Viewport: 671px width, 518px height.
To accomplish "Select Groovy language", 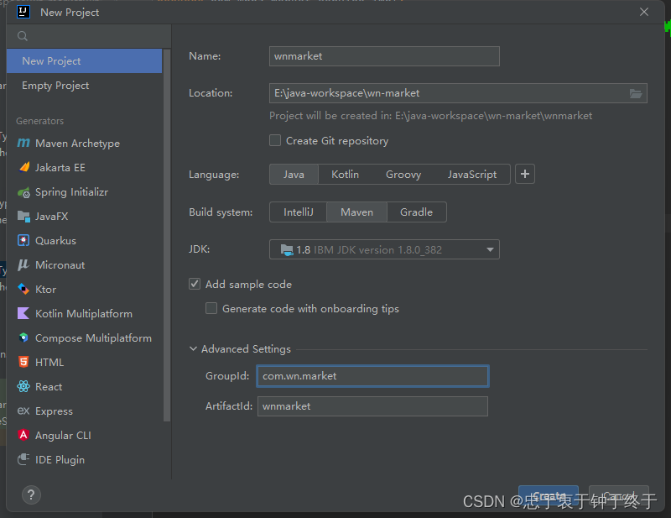I will 403,174.
